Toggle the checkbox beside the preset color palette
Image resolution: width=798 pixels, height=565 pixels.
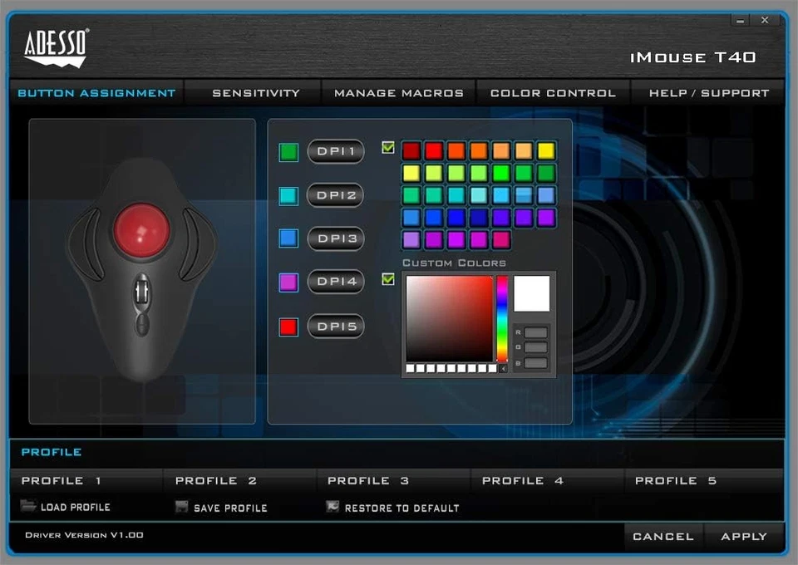click(387, 147)
